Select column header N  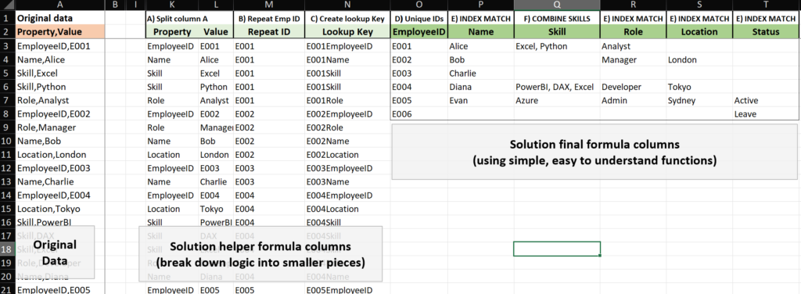pos(347,5)
